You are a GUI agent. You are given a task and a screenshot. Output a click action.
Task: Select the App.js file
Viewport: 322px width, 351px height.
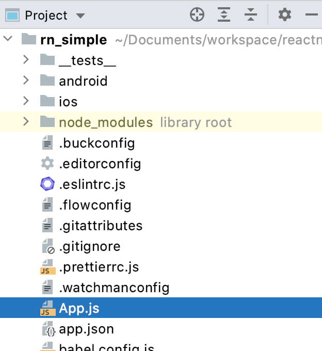pyautogui.click(x=79, y=309)
